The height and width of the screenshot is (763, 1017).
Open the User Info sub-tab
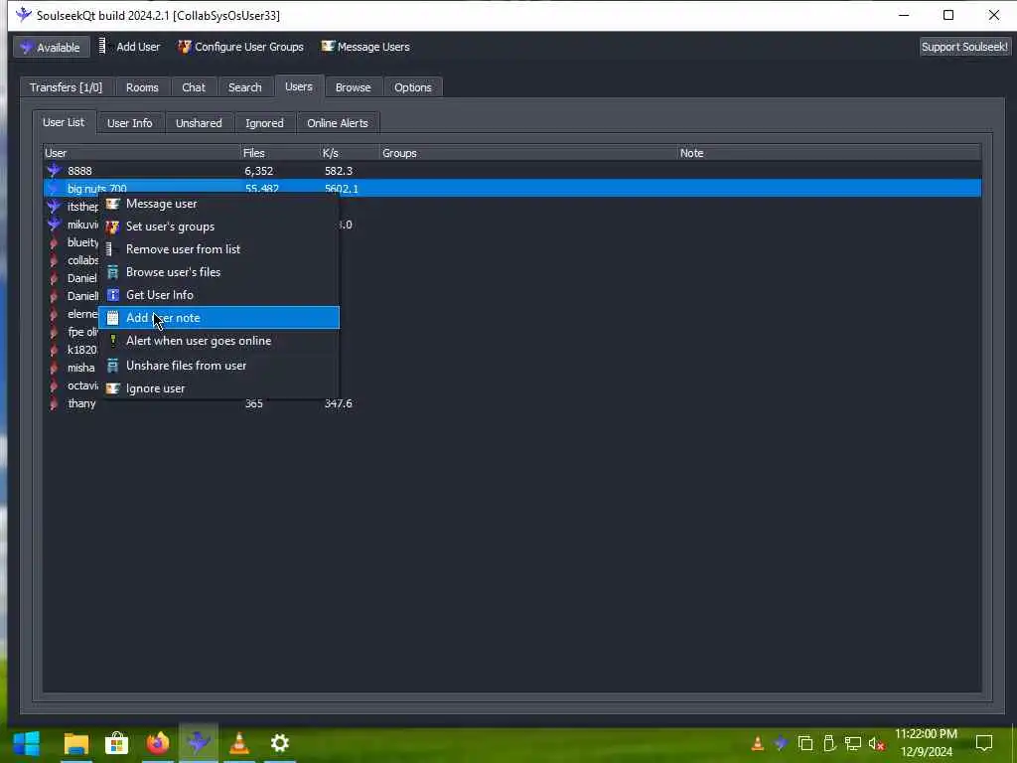(x=130, y=123)
